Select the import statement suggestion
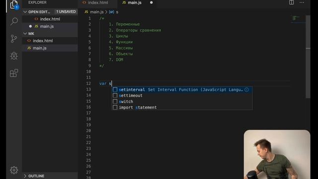The width and height of the screenshot is (318, 179). click(x=182, y=107)
